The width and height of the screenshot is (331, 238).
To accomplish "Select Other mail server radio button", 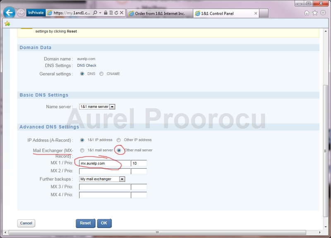I will pyautogui.click(x=119, y=151).
